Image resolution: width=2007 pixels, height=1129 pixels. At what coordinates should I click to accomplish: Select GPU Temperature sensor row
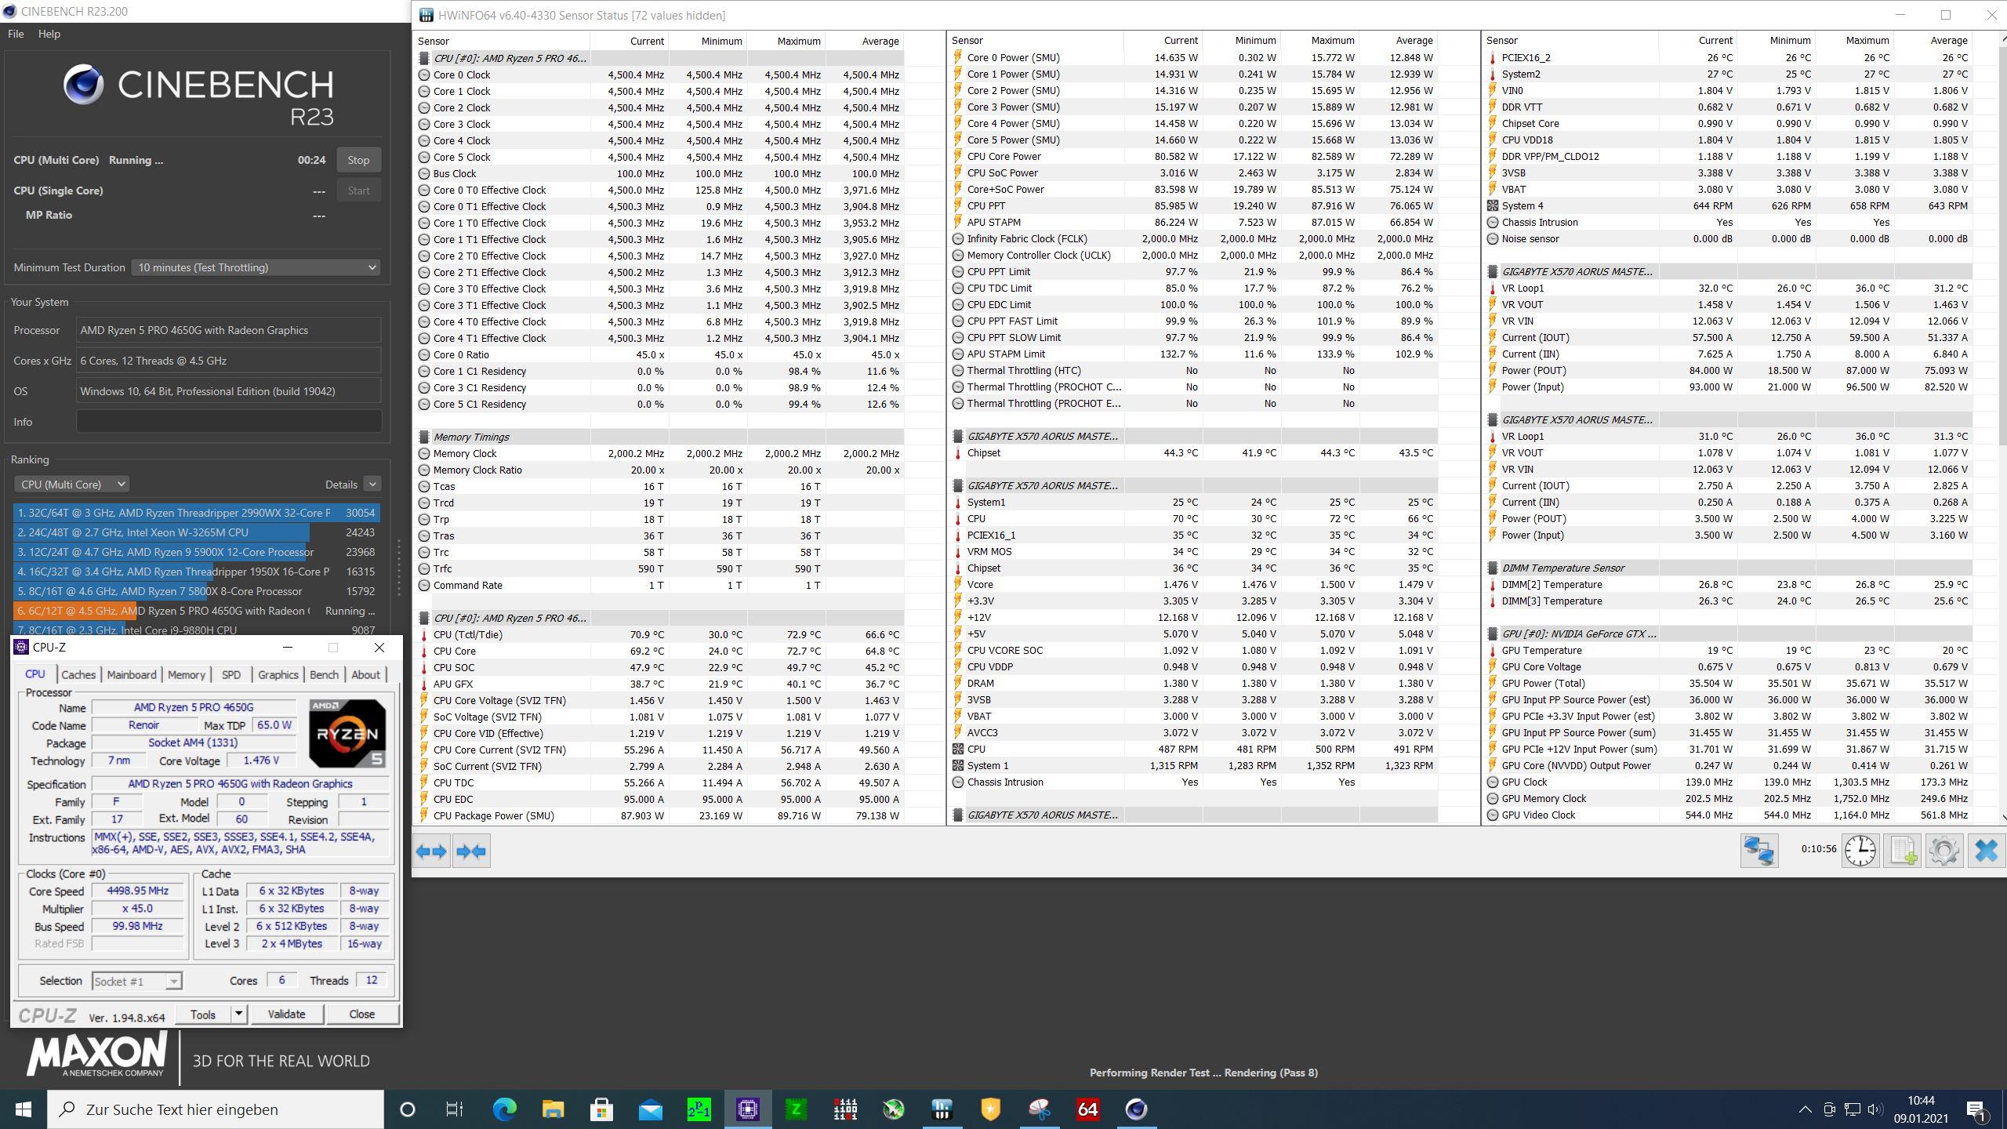tap(1729, 650)
